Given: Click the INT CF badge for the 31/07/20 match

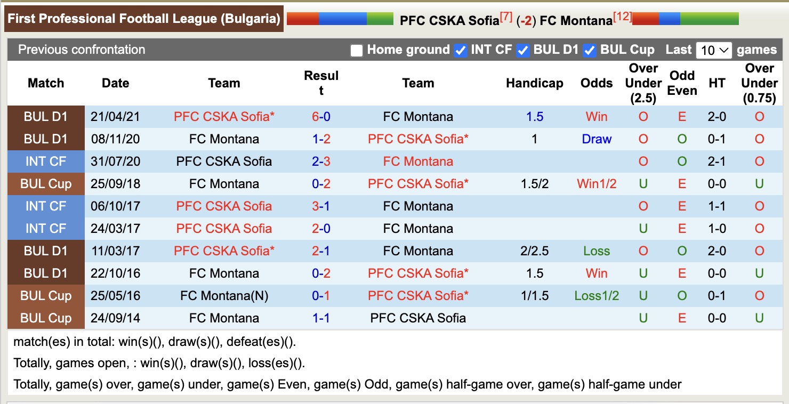Looking at the screenshot, I should click(46, 161).
